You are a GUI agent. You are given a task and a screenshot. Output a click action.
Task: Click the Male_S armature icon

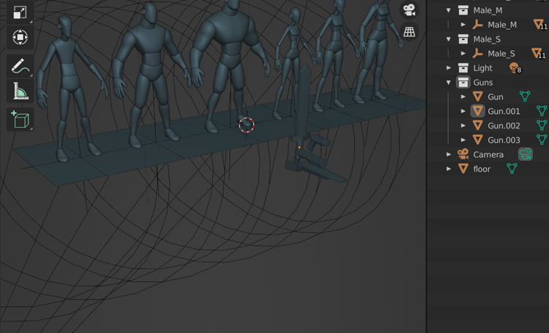[x=477, y=53]
